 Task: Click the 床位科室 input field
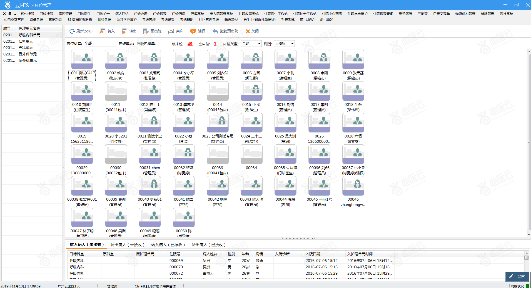coord(100,44)
